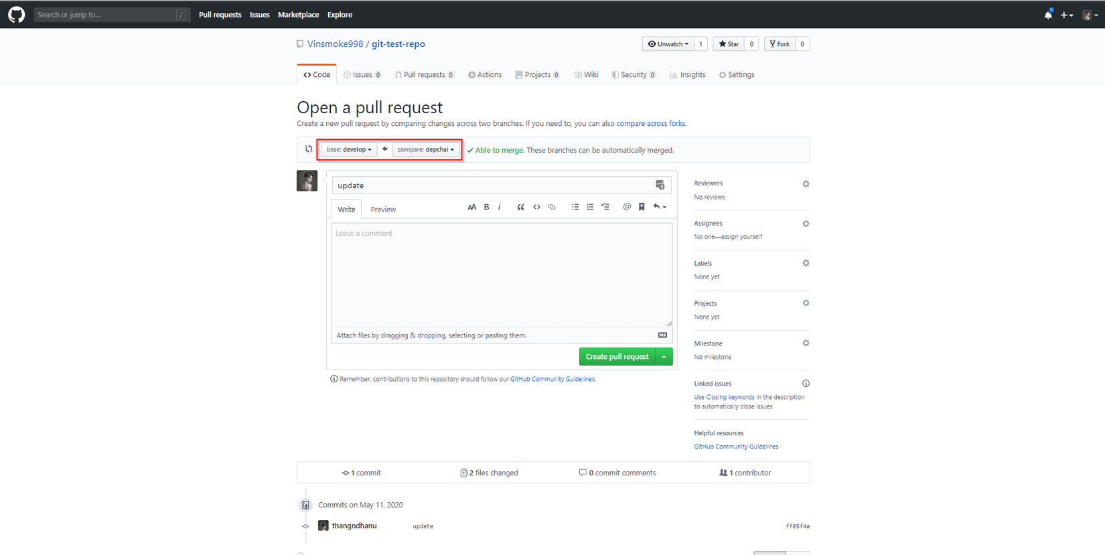The image size is (1105, 555).
Task: Click the Leave a comment text area
Action: [x=502, y=274]
